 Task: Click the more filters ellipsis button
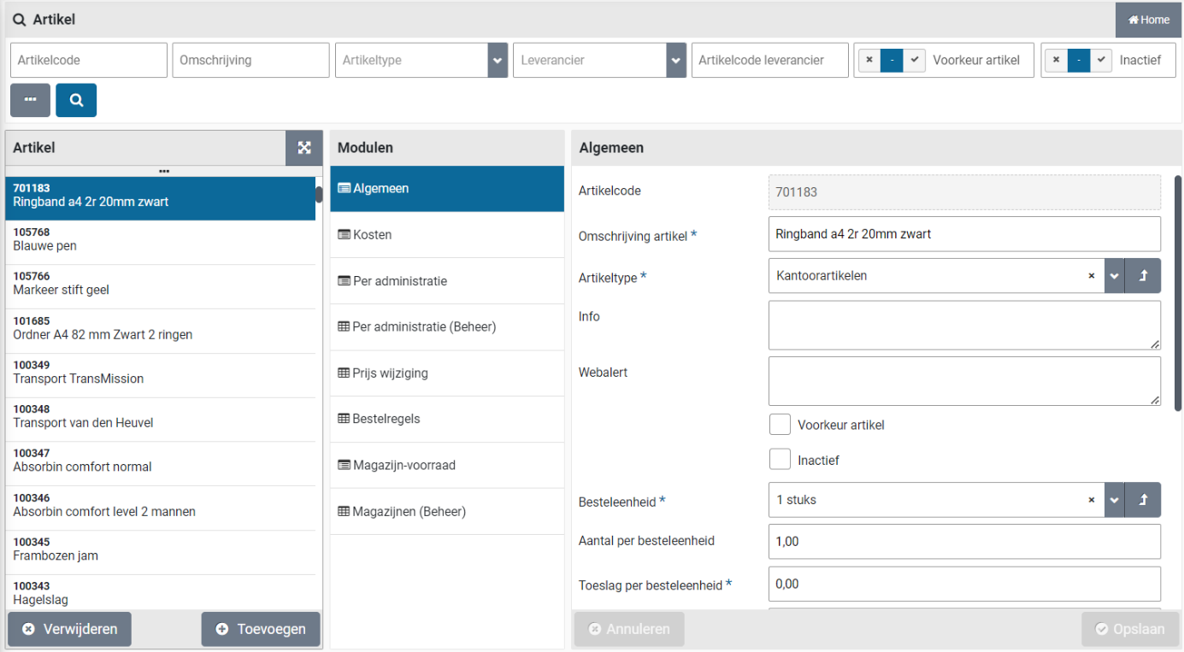click(x=30, y=100)
